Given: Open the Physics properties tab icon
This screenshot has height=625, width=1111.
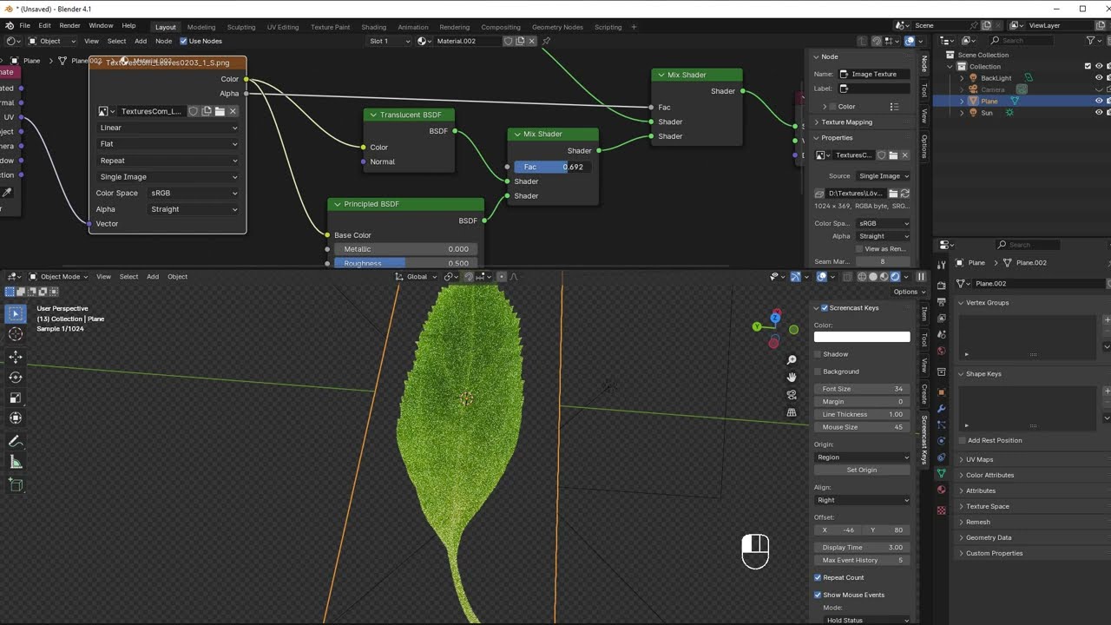Looking at the screenshot, I should pyautogui.click(x=942, y=441).
